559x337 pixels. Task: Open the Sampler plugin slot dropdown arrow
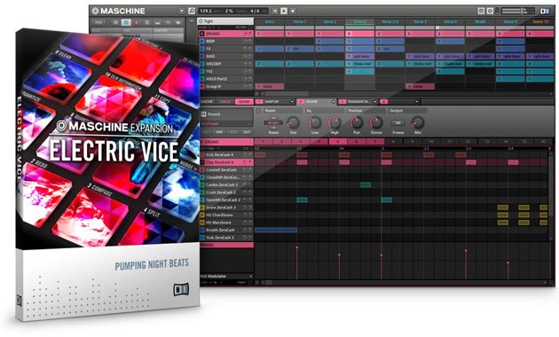pyautogui.click(x=292, y=102)
